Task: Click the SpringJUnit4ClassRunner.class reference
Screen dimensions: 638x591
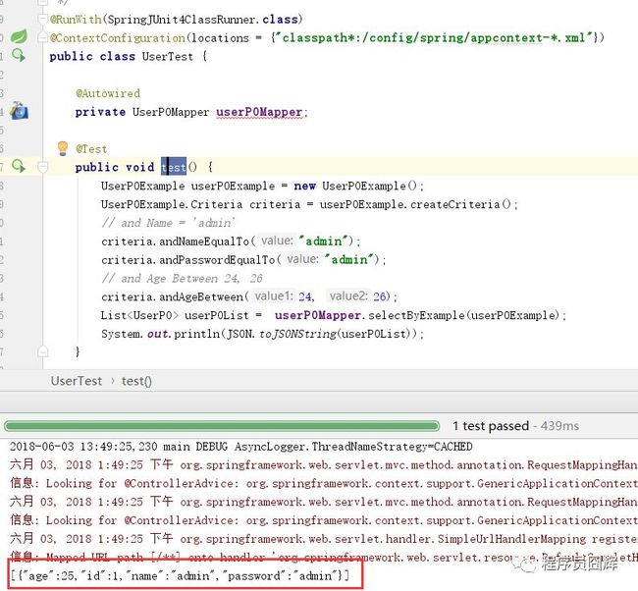Action: tap(202, 19)
